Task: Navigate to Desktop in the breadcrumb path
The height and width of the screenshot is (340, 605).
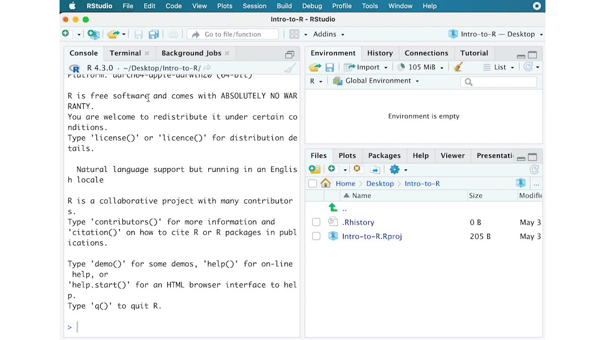Action: coord(380,184)
